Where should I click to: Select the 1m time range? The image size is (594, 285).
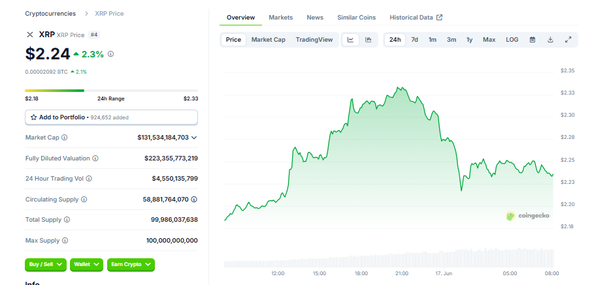point(432,40)
